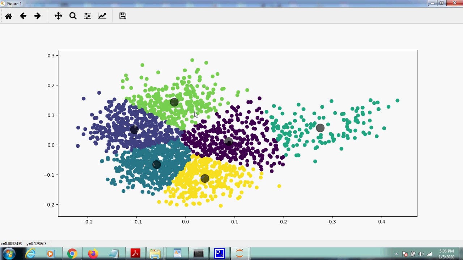
Task: Save the figure using the floppy disk icon
Action: pyautogui.click(x=123, y=16)
